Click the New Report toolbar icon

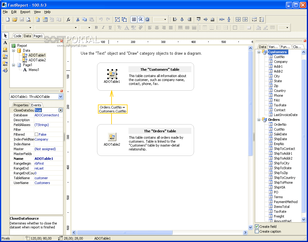tap(8, 20)
